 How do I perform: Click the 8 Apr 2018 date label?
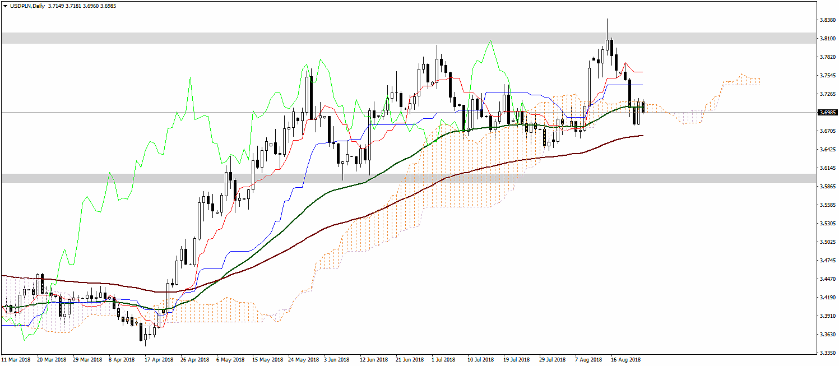[x=122, y=359]
